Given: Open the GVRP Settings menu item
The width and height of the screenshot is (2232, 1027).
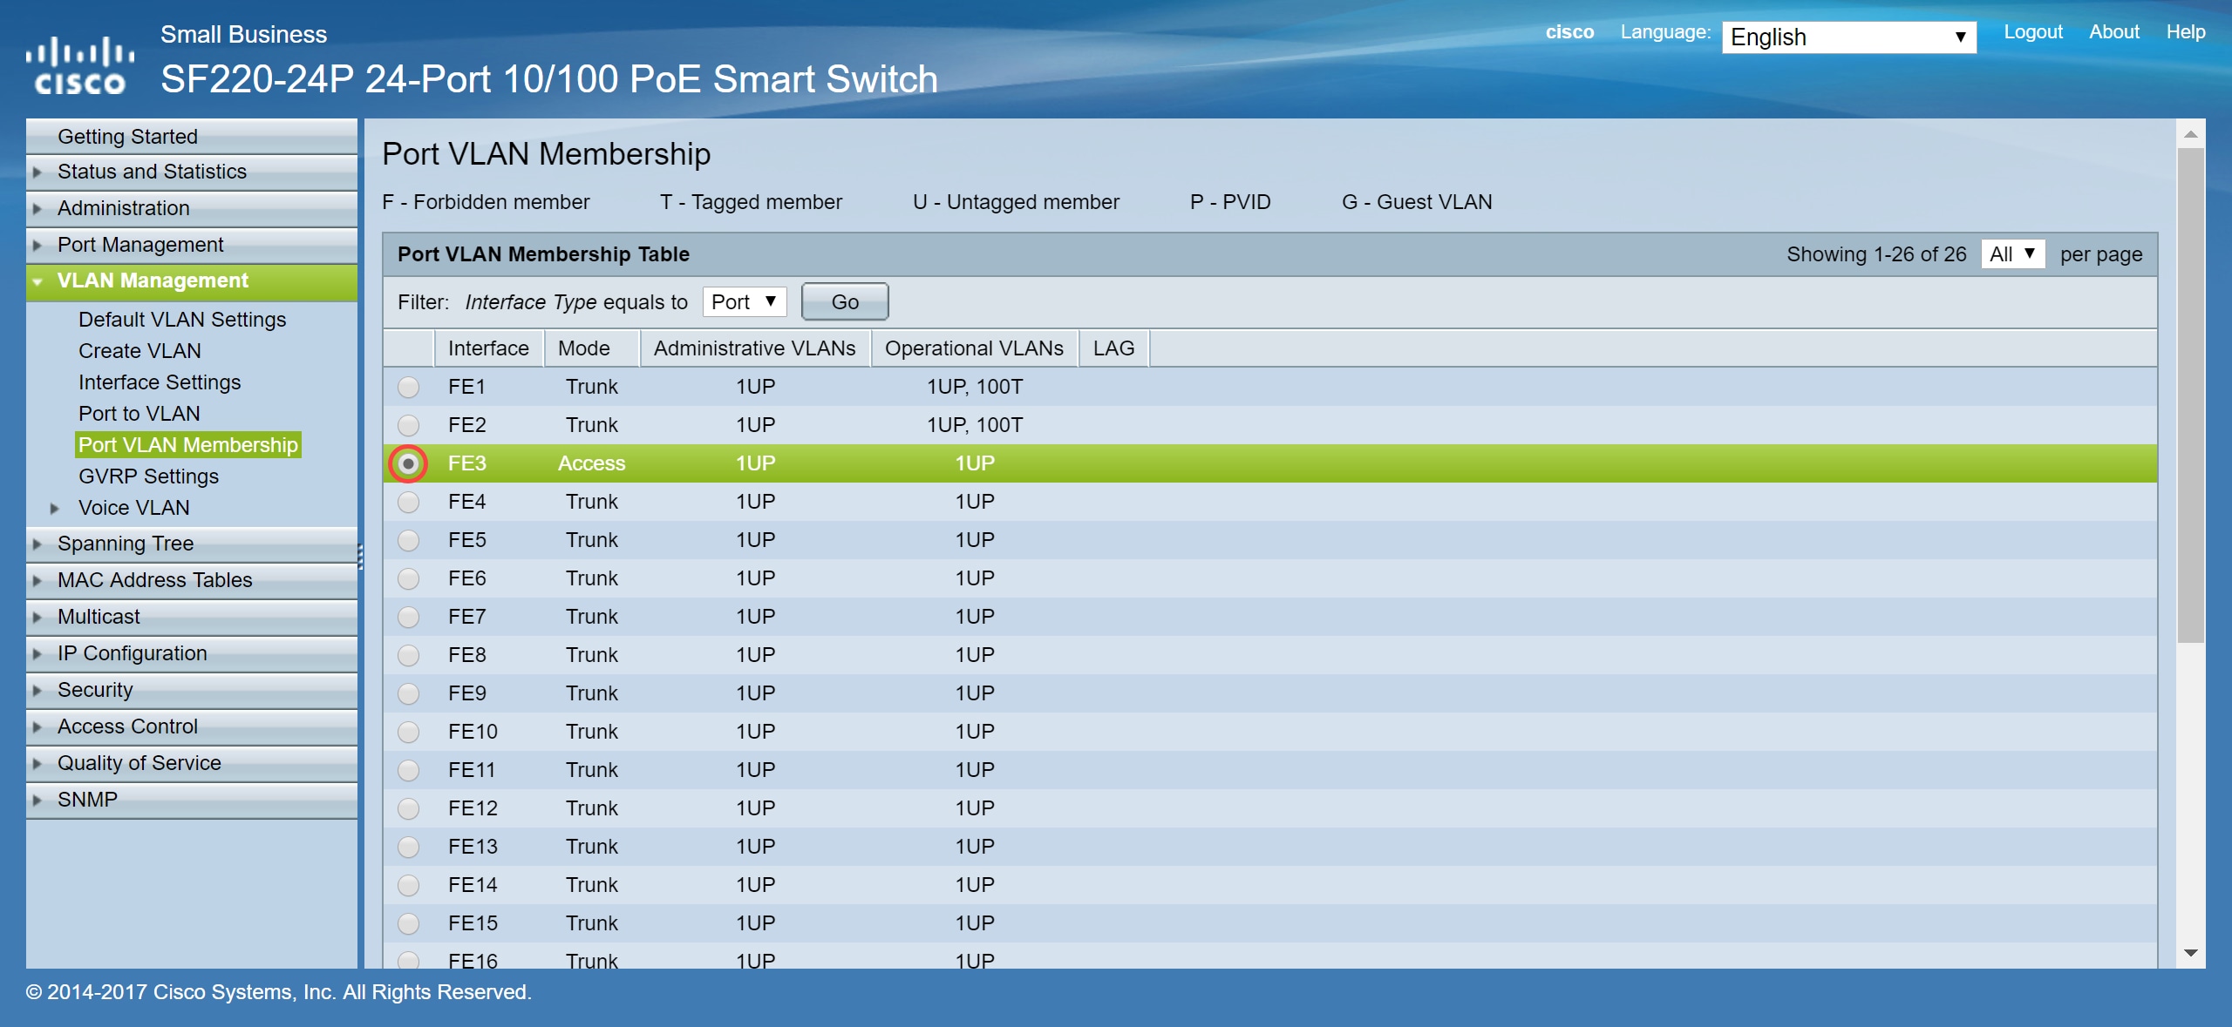Looking at the screenshot, I should (x=148, y=476).
